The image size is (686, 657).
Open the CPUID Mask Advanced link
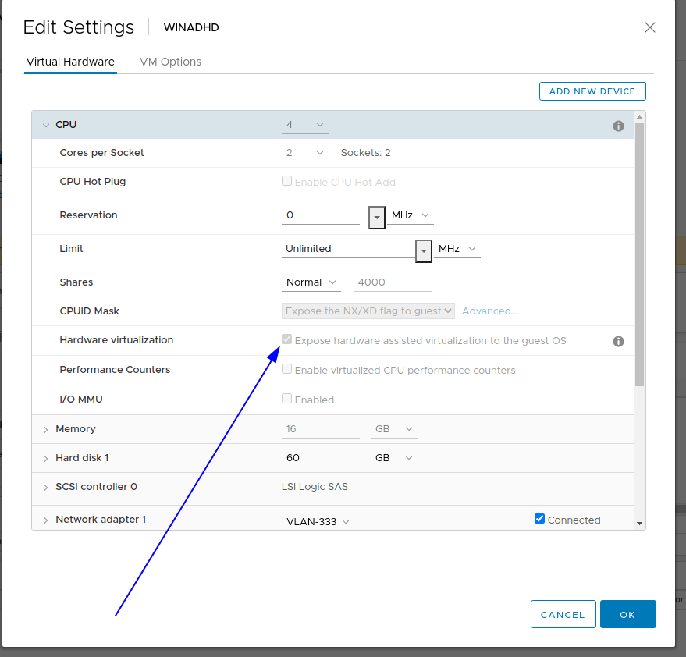pyautogui.click(x=490, y=311)
